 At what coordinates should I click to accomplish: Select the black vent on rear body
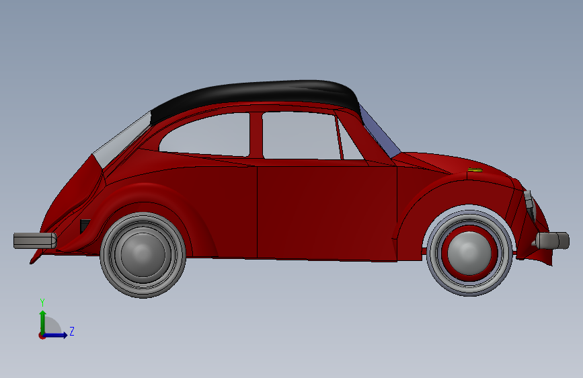point(85,225)
